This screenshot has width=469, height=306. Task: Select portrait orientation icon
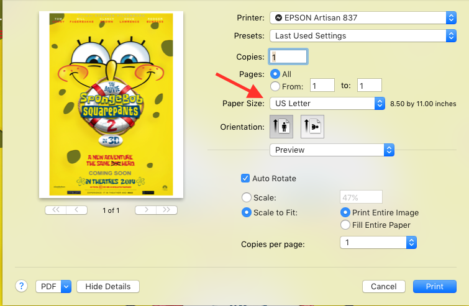coord(281,127)
